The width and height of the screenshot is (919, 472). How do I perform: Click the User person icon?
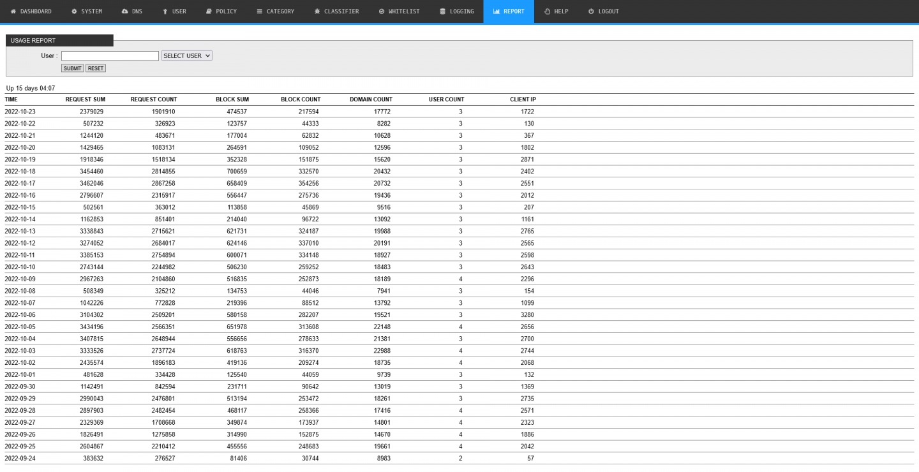pos(165,11)
